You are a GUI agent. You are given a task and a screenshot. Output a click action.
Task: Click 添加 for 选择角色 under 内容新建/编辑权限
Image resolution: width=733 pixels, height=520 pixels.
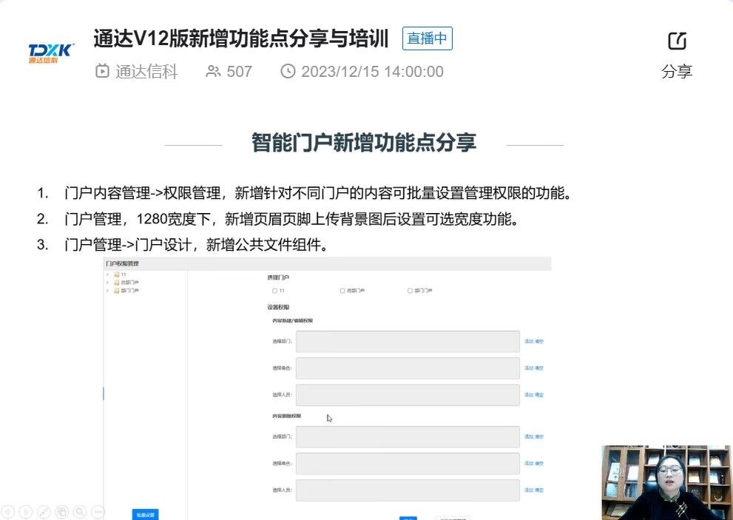pyautogui.click(x=529, y=368)
